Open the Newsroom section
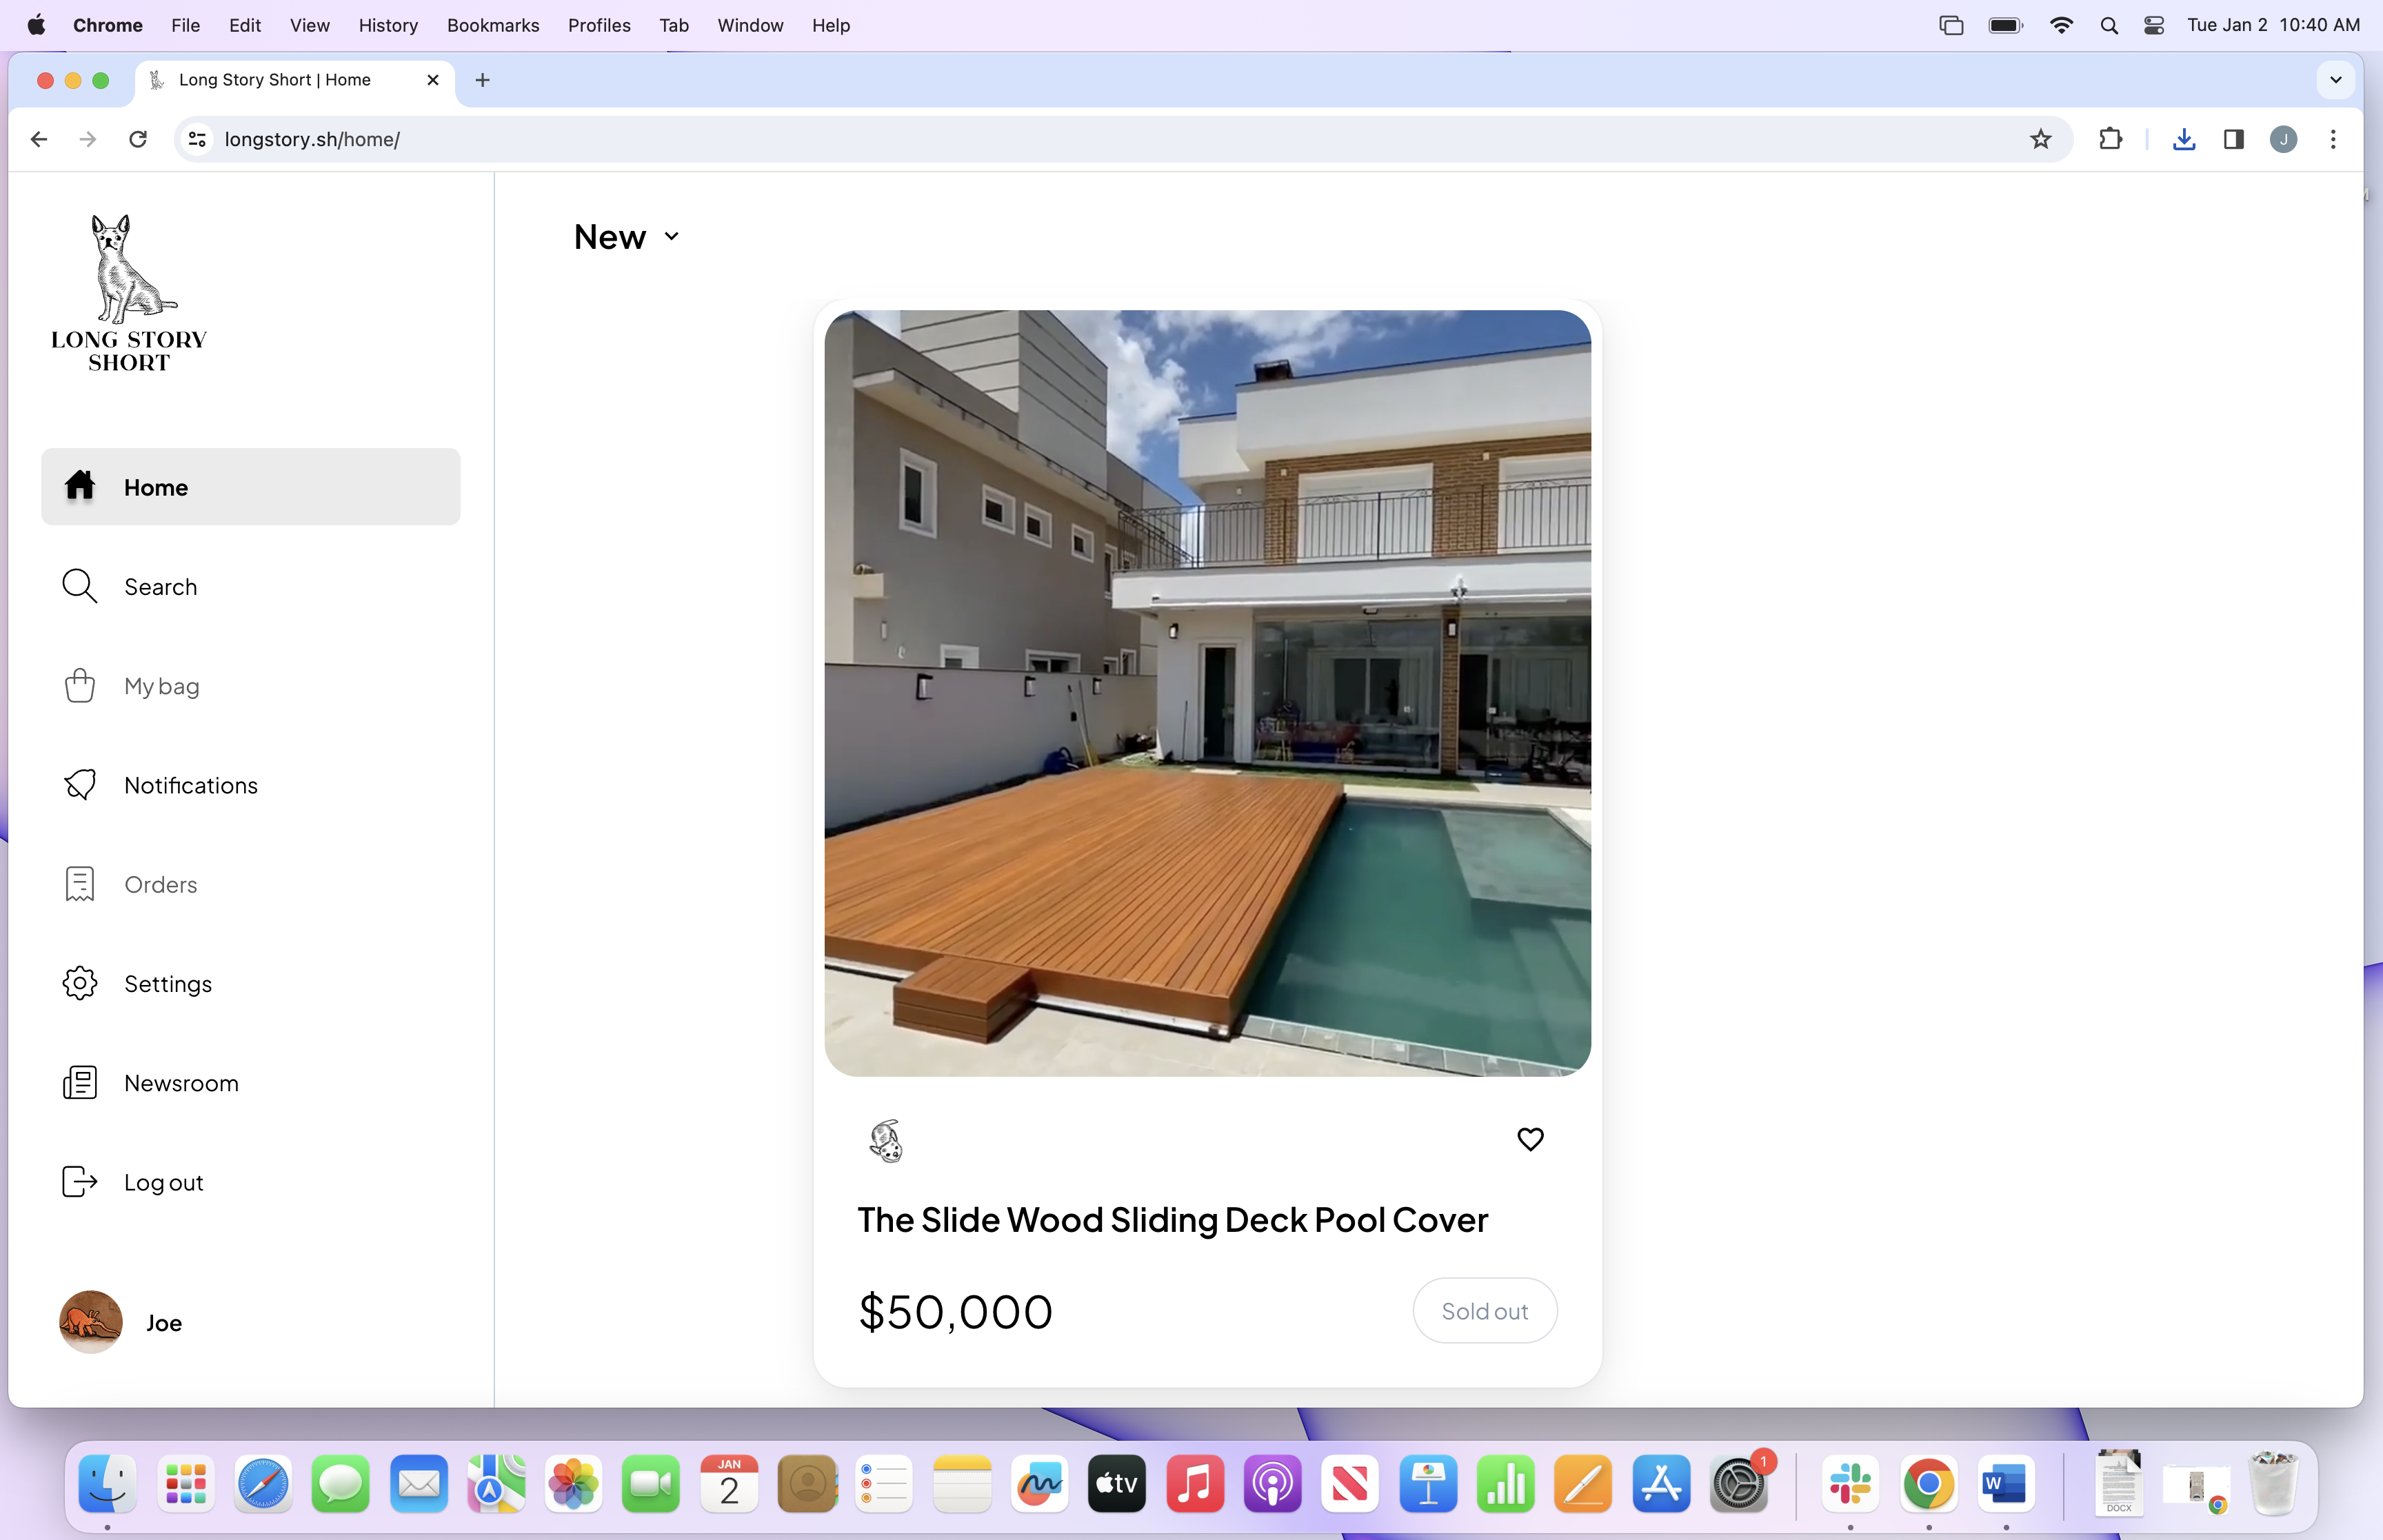 [181, 1083]
